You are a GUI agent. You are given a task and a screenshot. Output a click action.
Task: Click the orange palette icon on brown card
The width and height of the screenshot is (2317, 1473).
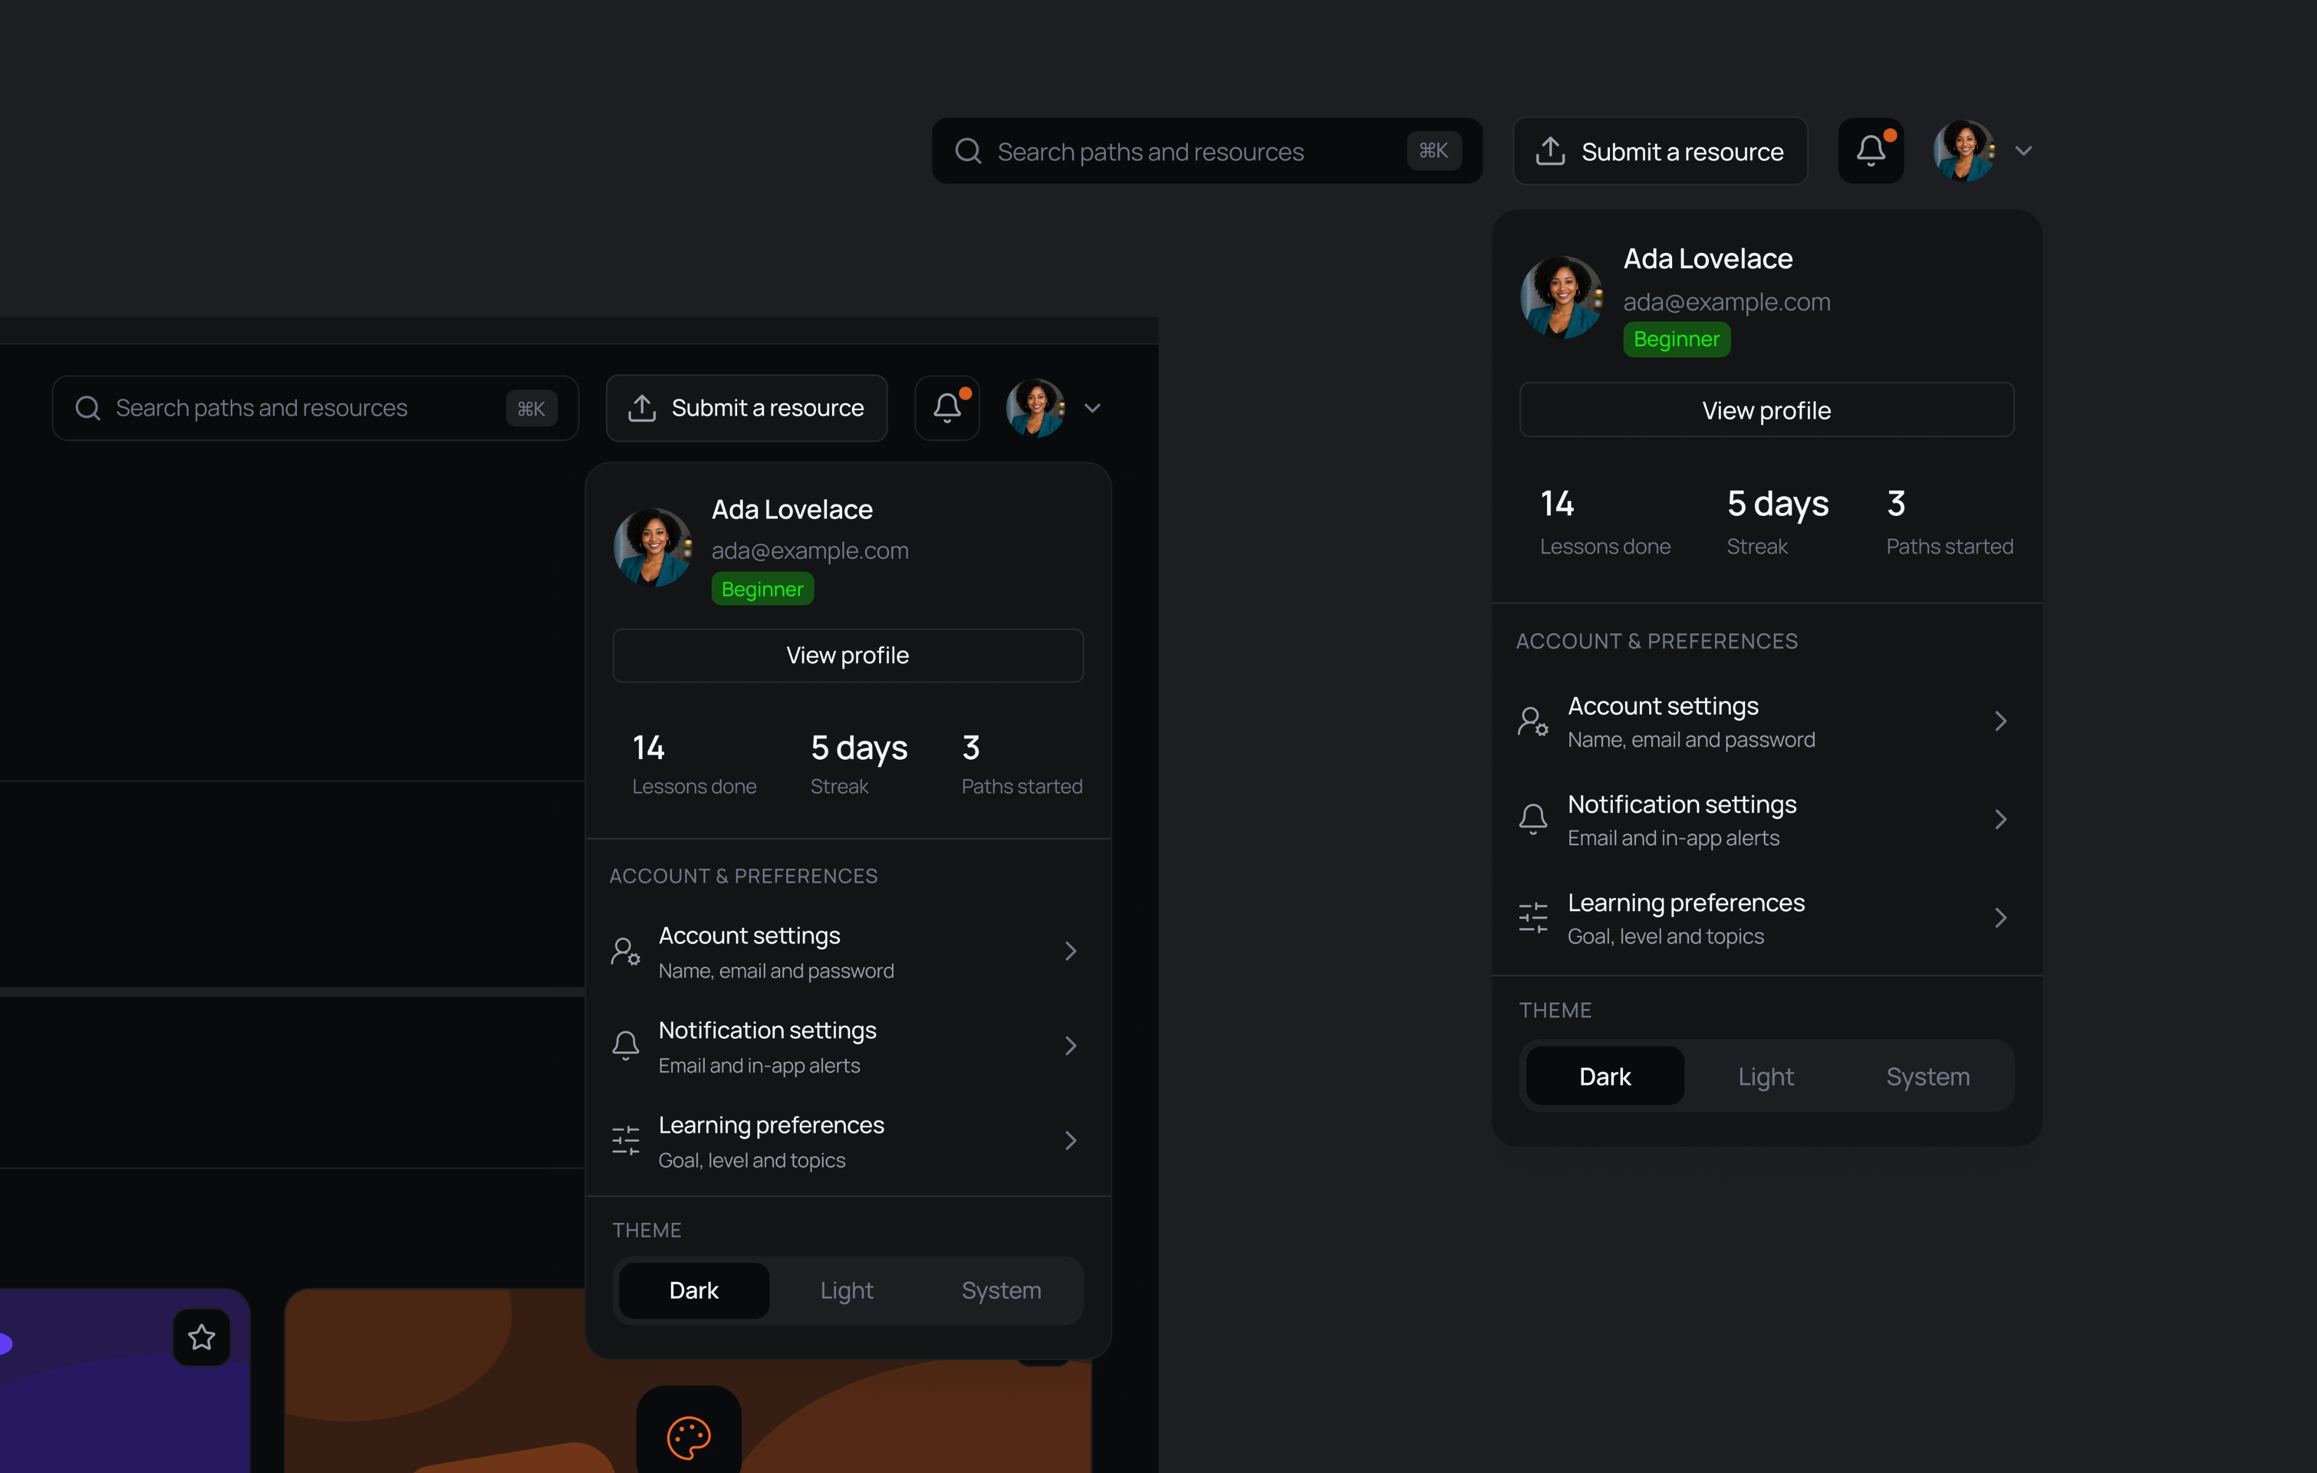[689, 1437]
